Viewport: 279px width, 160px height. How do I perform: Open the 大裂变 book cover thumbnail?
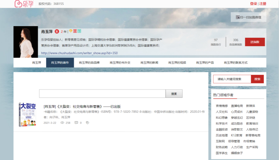tap(28, 115)
